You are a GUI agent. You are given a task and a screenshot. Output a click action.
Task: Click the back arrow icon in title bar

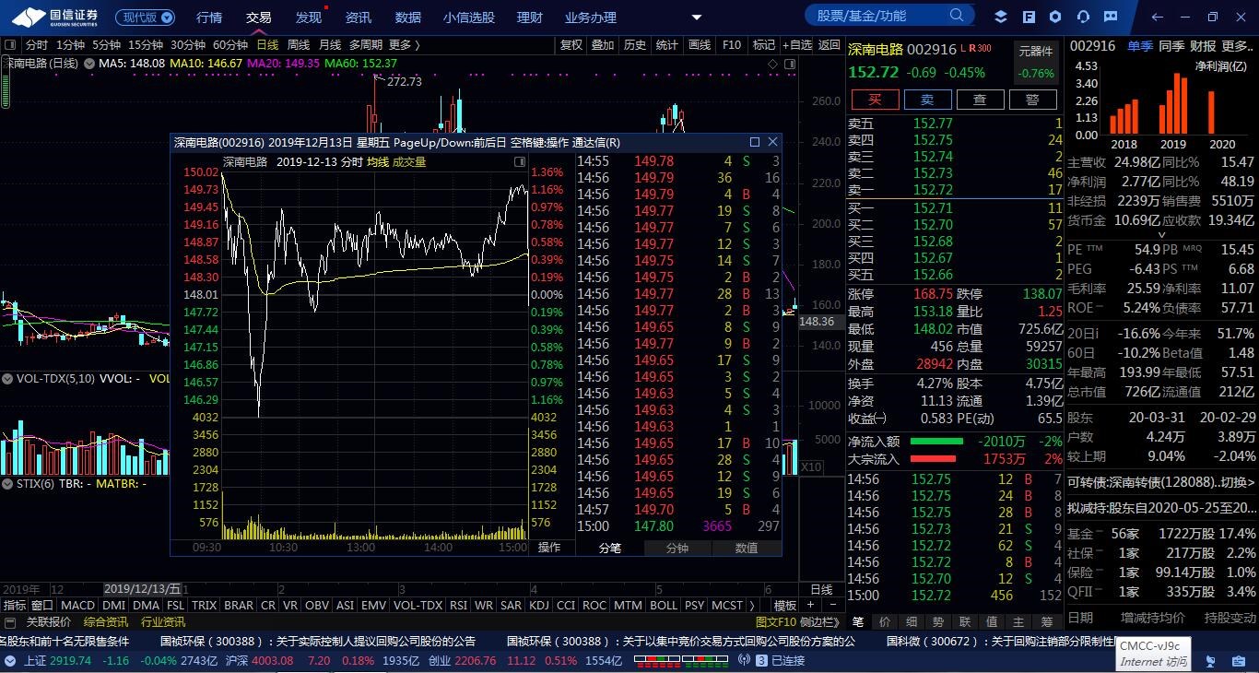pyautogui.click(x=1158, y=17)
